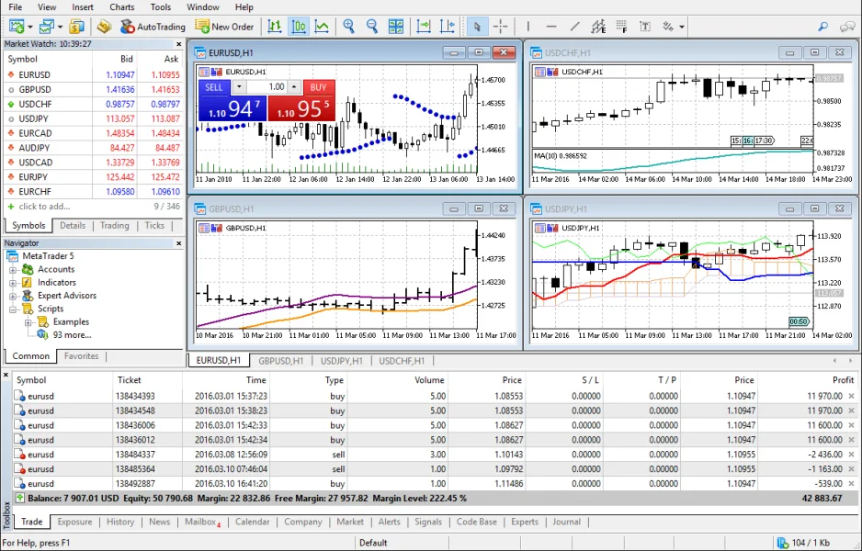
Task: Open the Charts menu
Action: tap(121, 7)
